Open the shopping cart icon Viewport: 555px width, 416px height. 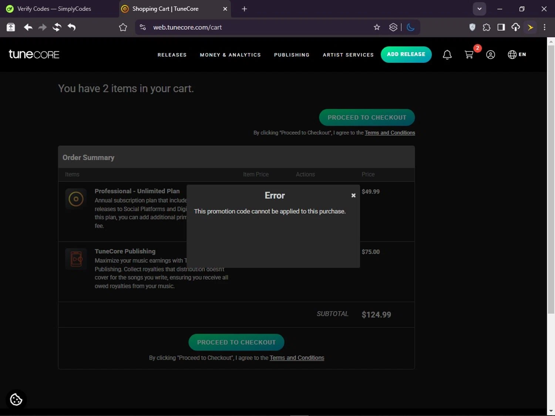[x=469, y=55]
